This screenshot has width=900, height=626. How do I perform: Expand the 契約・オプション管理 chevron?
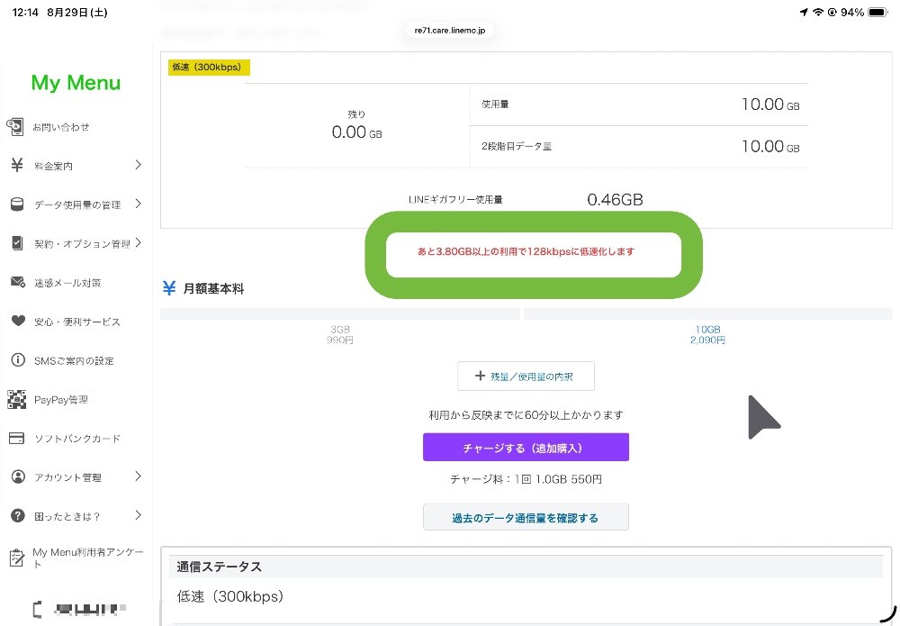point(138,243)
